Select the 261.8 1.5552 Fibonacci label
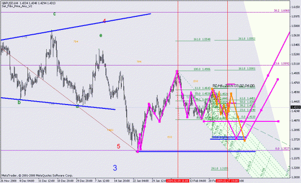This screenshot has width=301, height=183. (247, 39)
